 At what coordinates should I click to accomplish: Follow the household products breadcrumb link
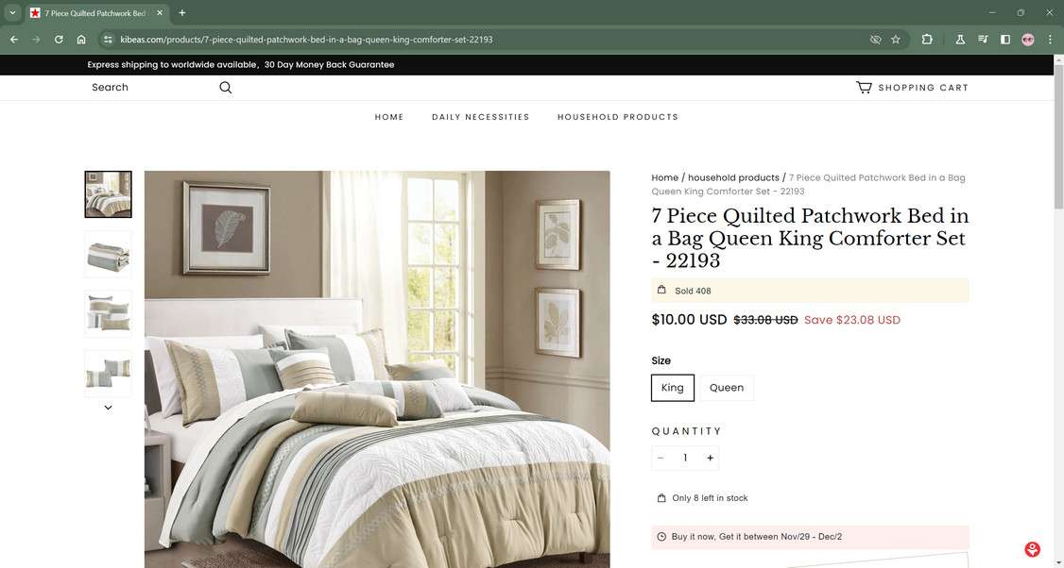(733, 177)
